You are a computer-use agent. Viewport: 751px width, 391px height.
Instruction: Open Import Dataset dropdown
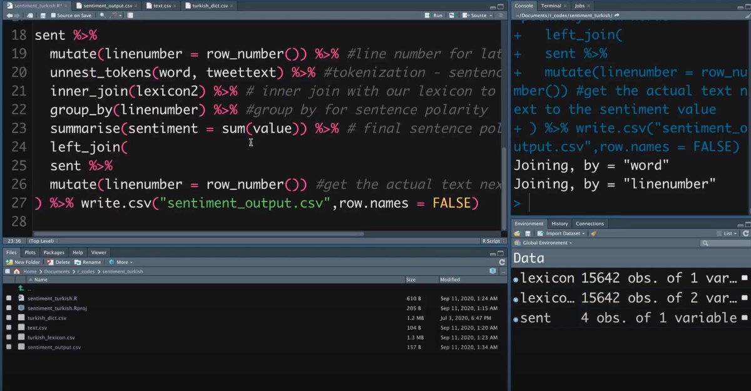tap(561, 233)
